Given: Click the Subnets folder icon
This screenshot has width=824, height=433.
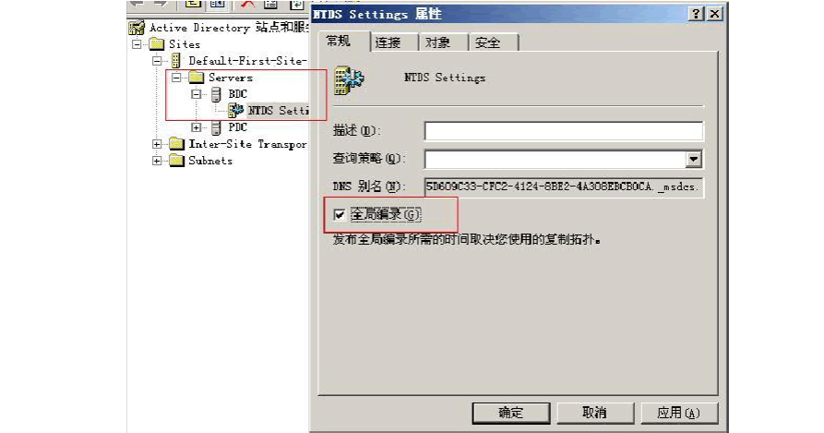Looking at the screenshot, I should pos(176,161).
